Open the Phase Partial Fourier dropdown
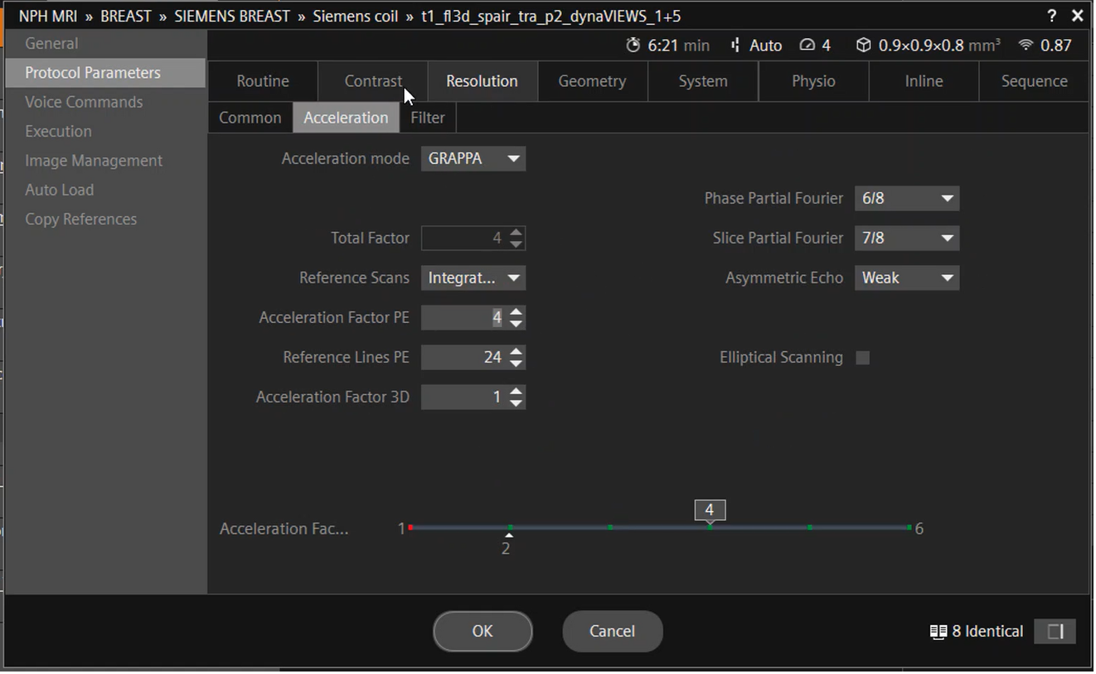The width and height of the screenshot is (1096, 674). (907, 199)
